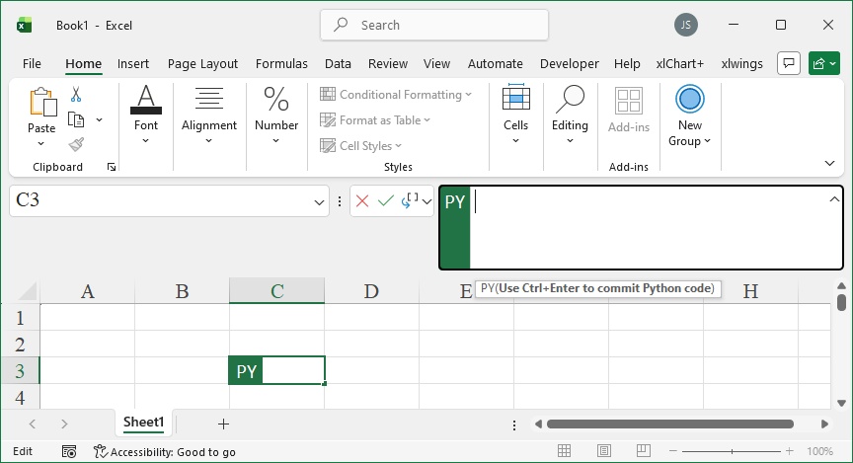853x463 pixels.
Task: Open the New Group circle icon
Action: [x=690, y=99]
